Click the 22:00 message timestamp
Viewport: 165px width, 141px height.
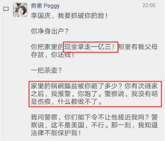149,5
